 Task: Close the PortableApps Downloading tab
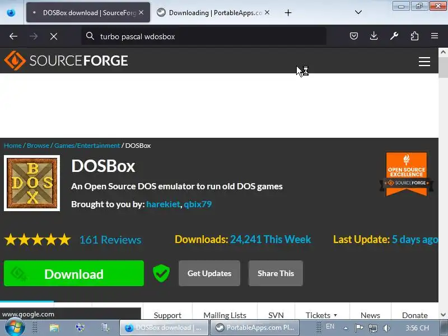(x=267, y=12)
